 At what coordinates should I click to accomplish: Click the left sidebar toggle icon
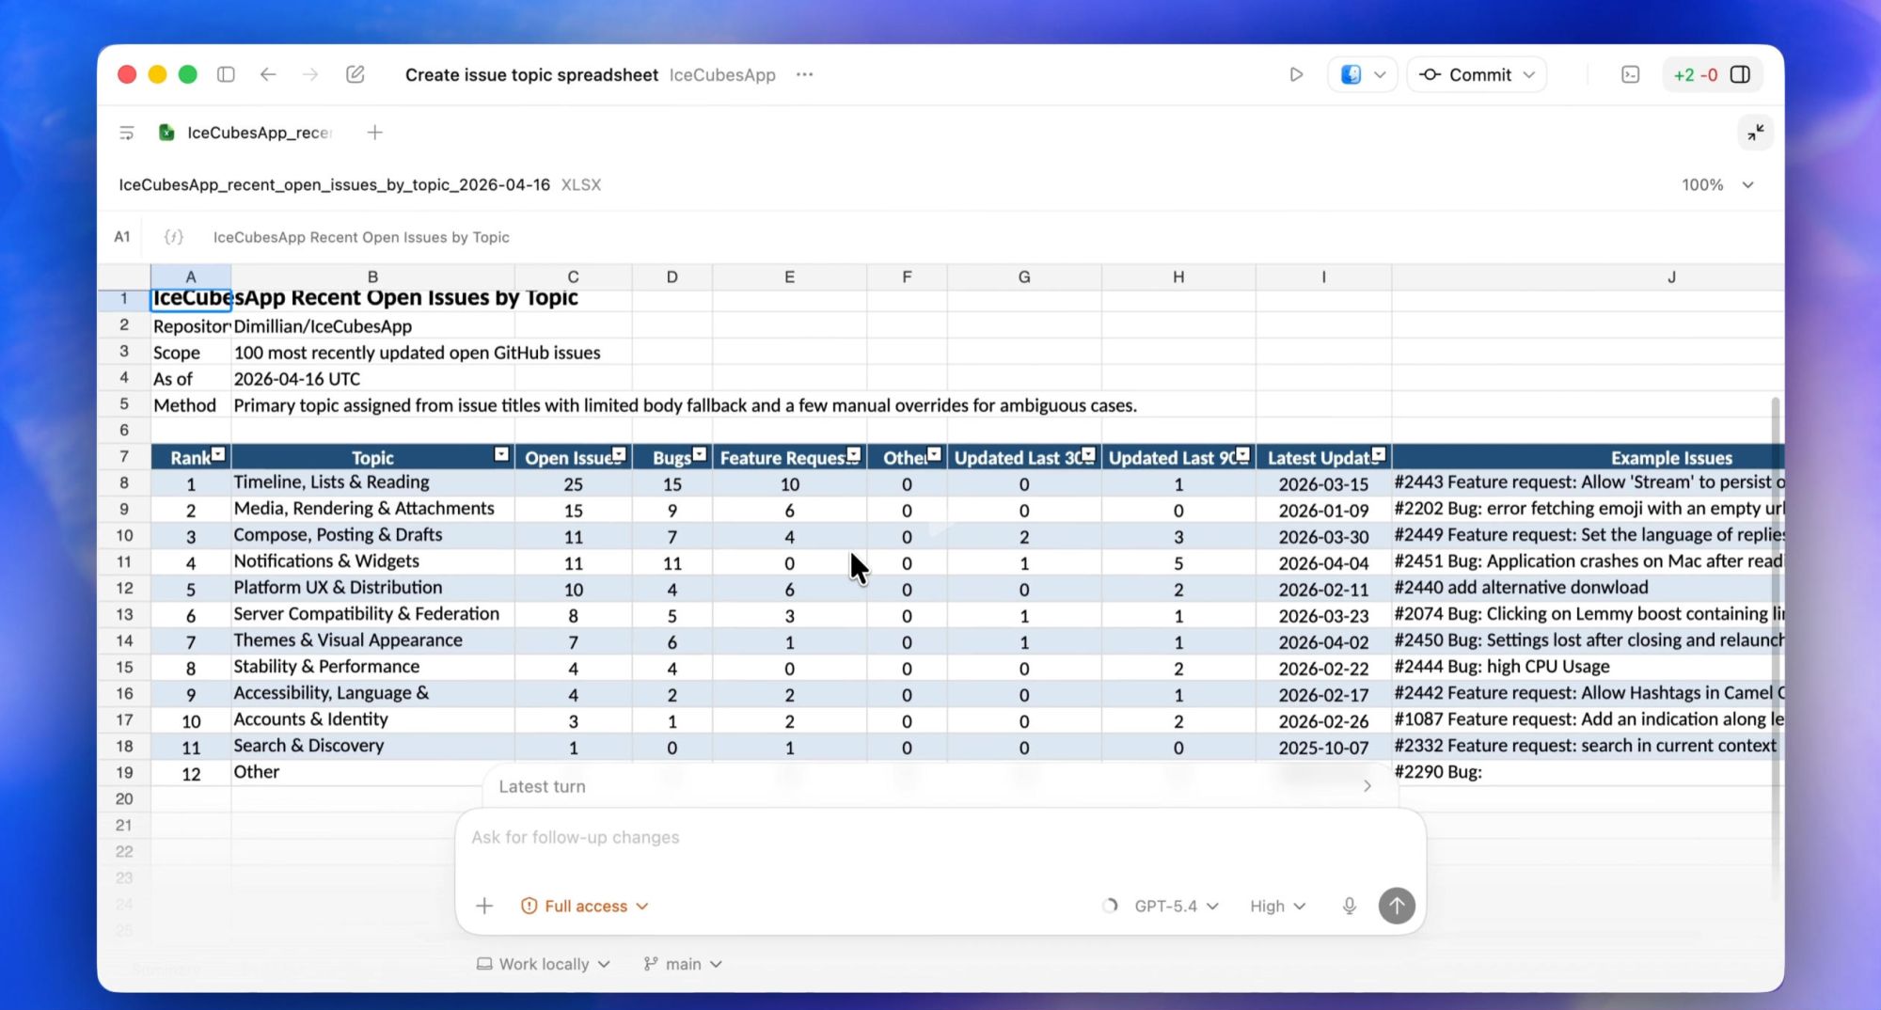226,74
